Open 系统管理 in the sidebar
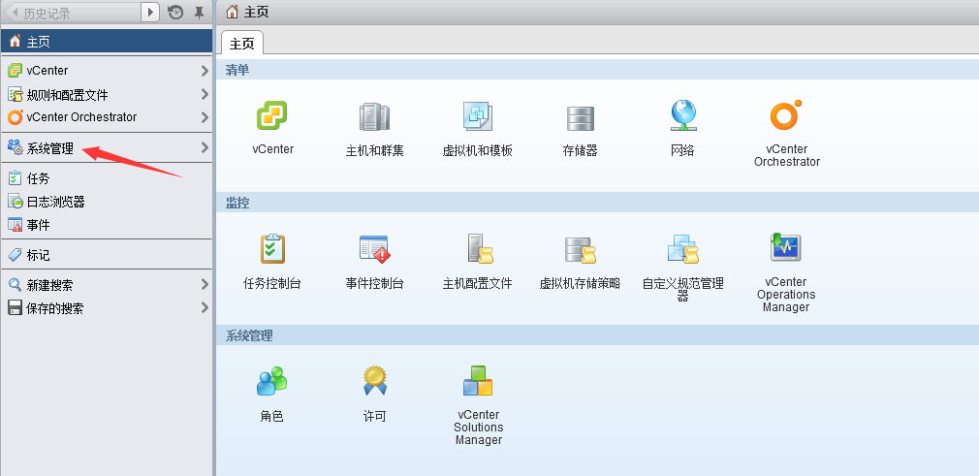The height and width of the screenshot is (476, 979). coord(107,148)
